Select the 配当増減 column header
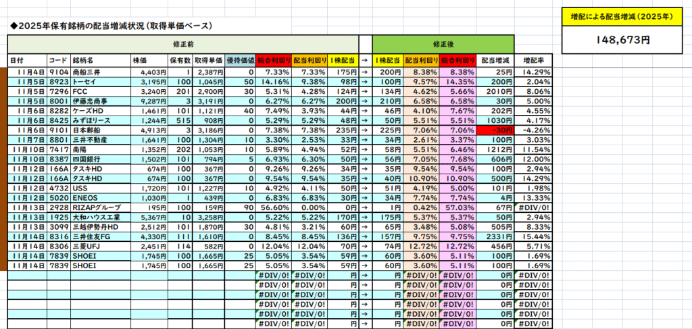The image size is (692, 329). pyautogui.click(x=495, y=60)
